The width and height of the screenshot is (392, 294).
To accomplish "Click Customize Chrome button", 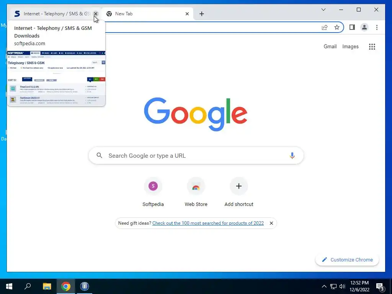I will [347, 260].
